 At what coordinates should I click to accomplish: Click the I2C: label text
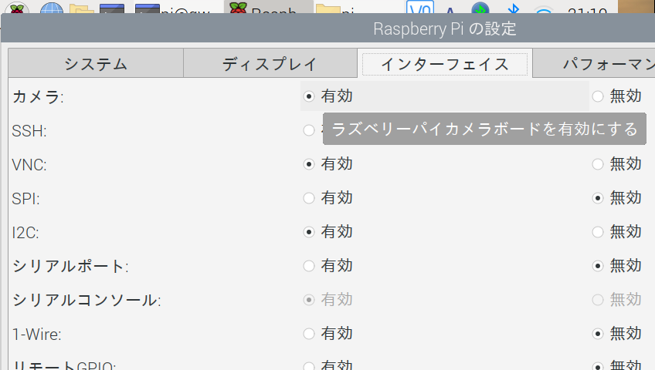pos(25,233)
